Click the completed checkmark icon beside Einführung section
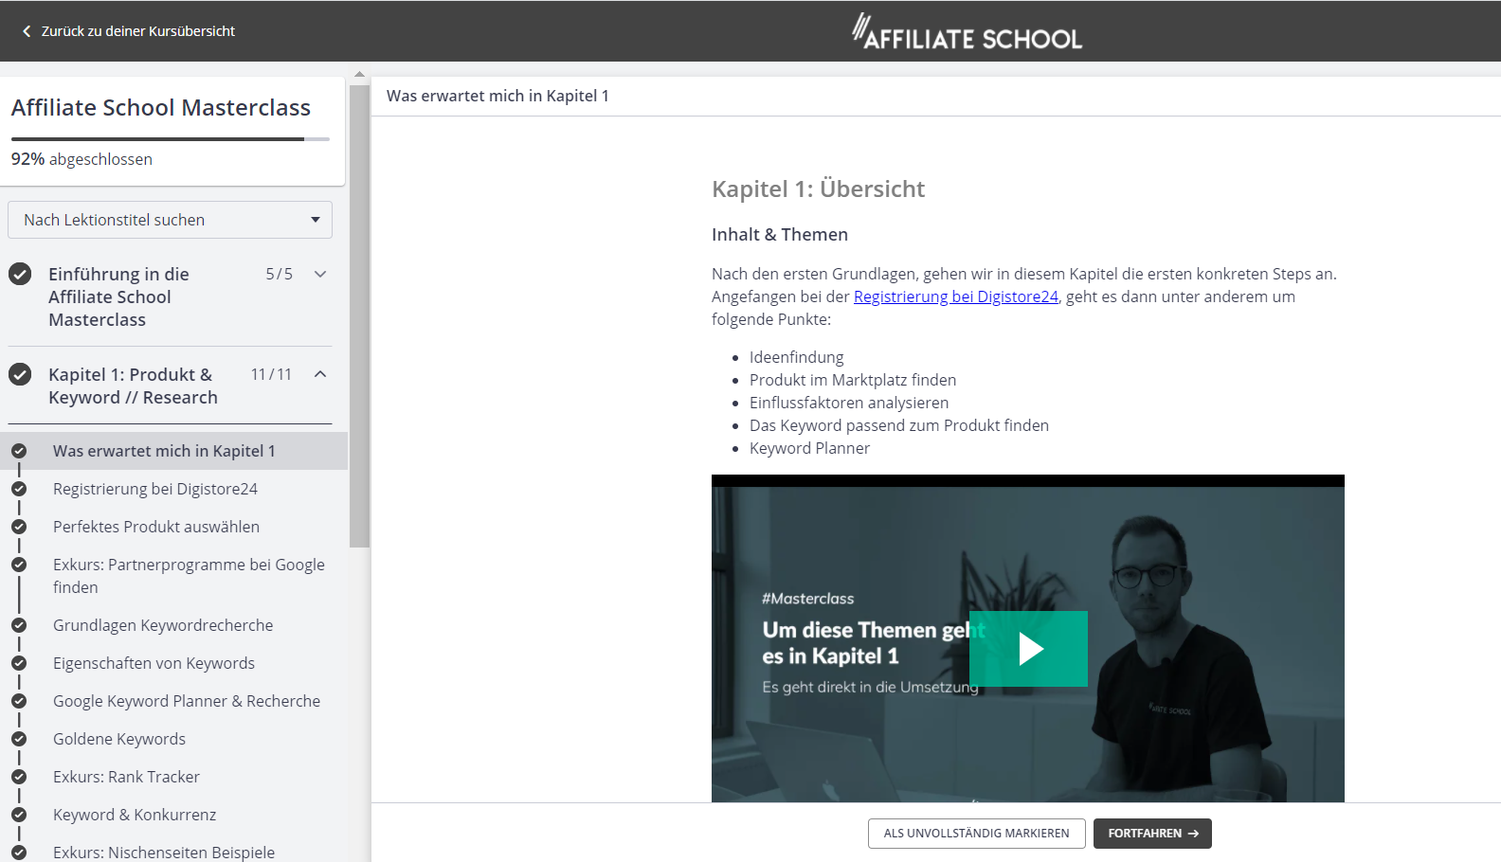The width and height of the screenshot is (1501, 862). 20,274
